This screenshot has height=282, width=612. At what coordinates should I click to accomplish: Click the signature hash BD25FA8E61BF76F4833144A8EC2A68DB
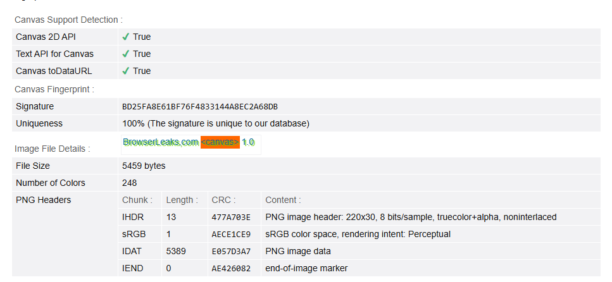[x=199, y=107]
